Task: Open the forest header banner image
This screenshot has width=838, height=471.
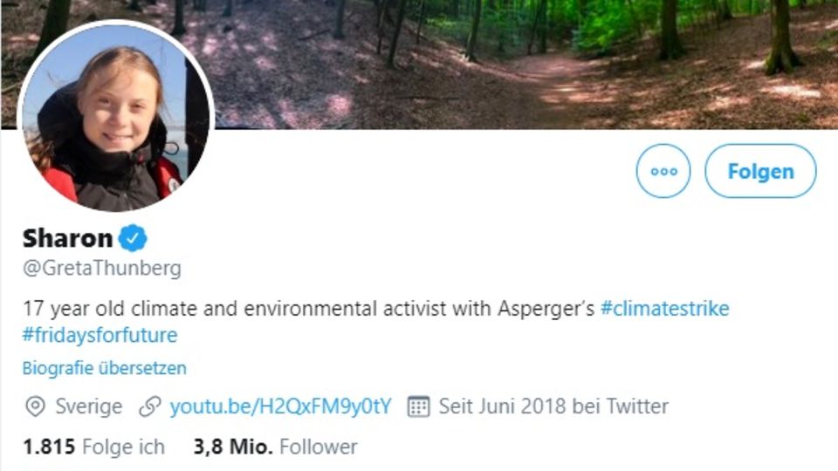Action: coord(524,61)
